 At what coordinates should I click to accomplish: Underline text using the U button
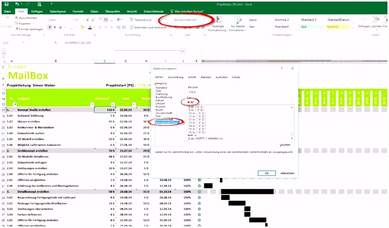click(x=60, y=27)
